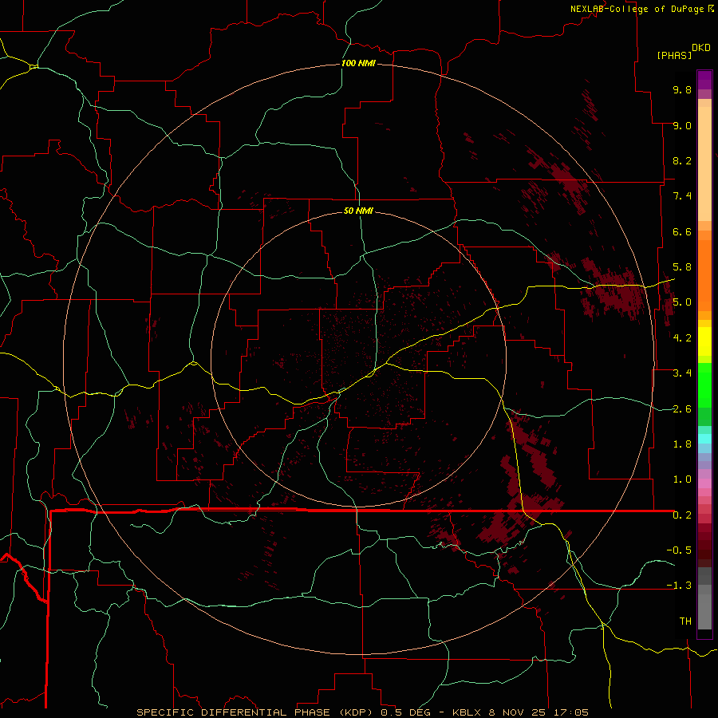718x718 pixels.
Task: Click the DKD unit label above the scale
Action: pos(701,48)
